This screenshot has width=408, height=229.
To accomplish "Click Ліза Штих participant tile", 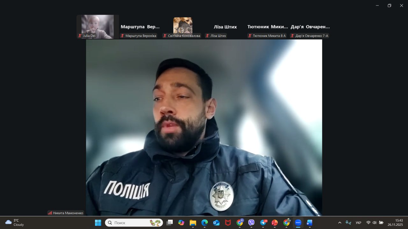I will [x=225, y=27].
